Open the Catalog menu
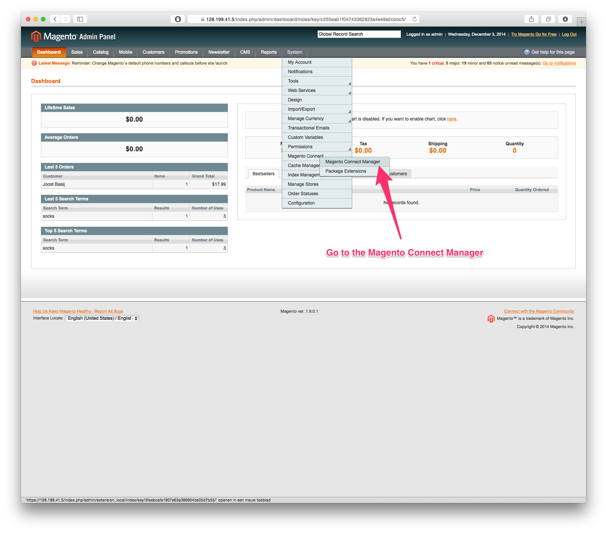The width and height of the screenshot is (607, 533). click(x=101, y=52)
